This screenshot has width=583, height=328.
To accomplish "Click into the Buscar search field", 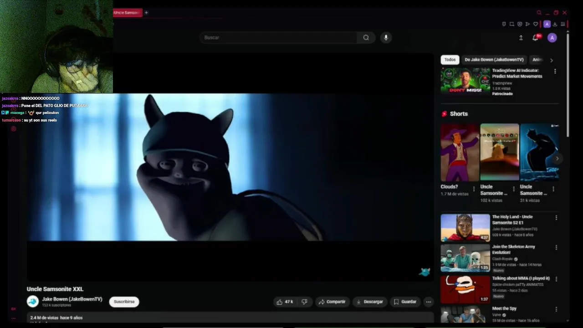I will pos(278,37).
